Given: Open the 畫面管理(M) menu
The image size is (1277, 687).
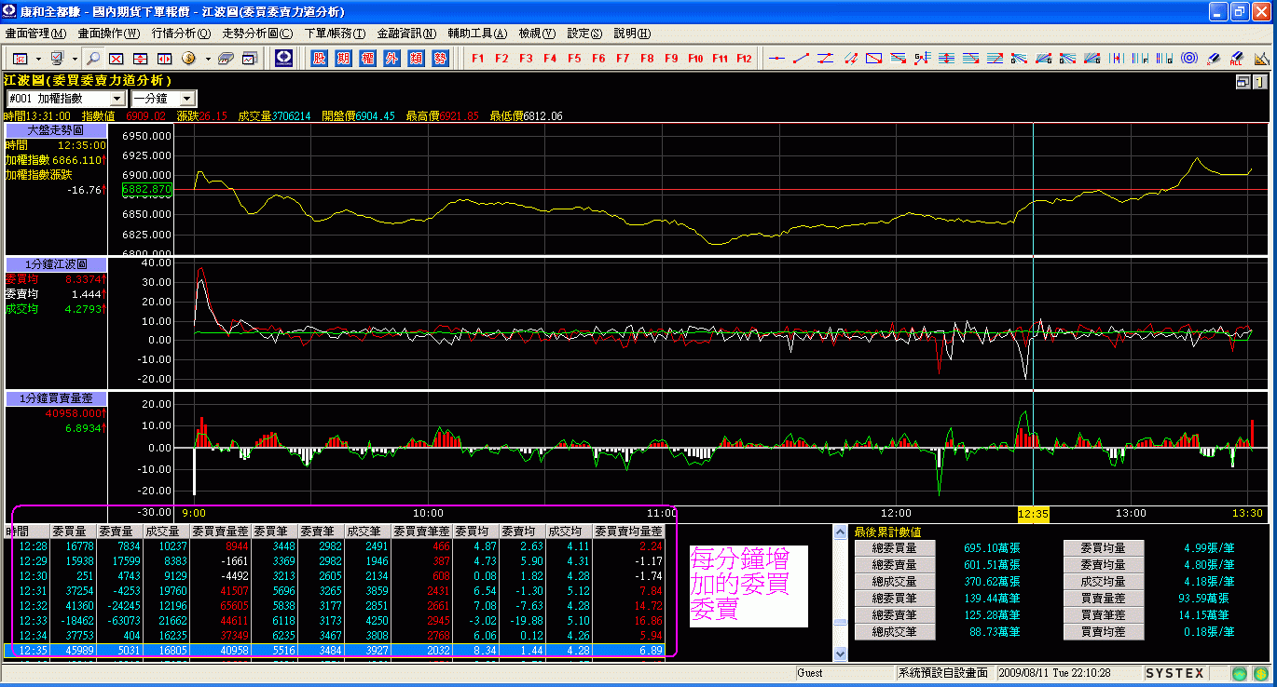Looking at the screenshot, I should coord(35,34).
